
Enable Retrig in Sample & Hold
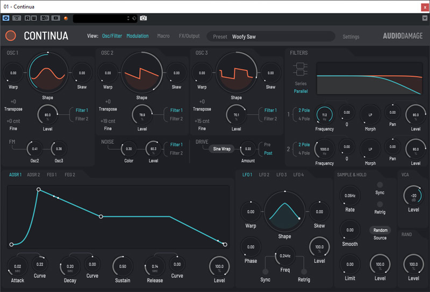click(x=380, y=204)
